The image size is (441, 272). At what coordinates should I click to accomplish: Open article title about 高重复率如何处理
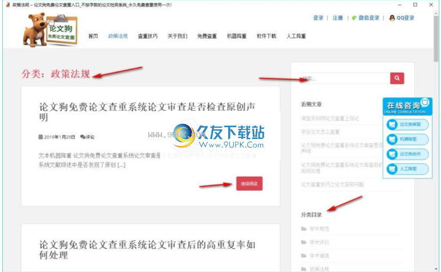pyautogui.click(x=147, y=250)
